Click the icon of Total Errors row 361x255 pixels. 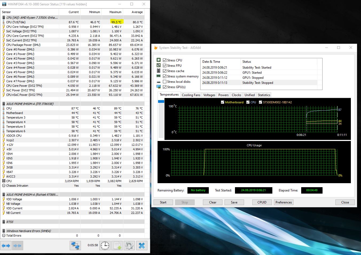click(4, 236)
